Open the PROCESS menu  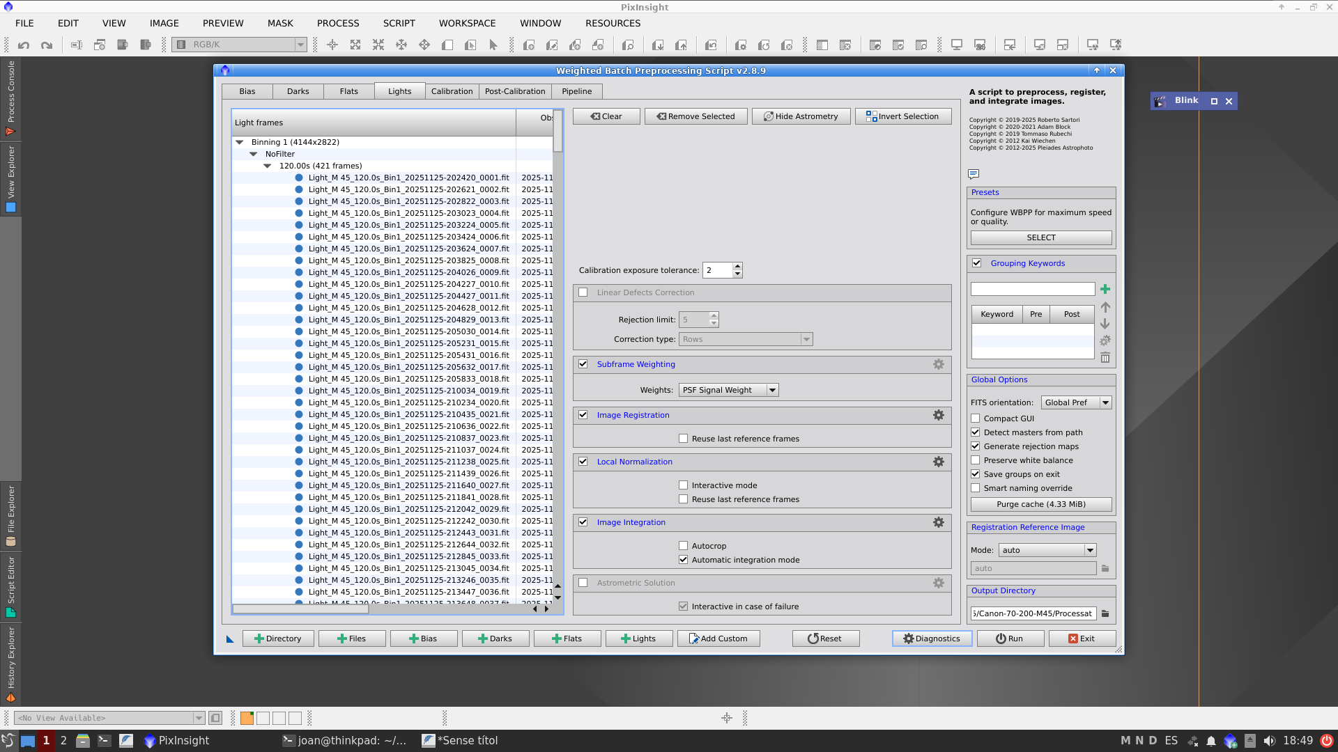click(338, 23)
